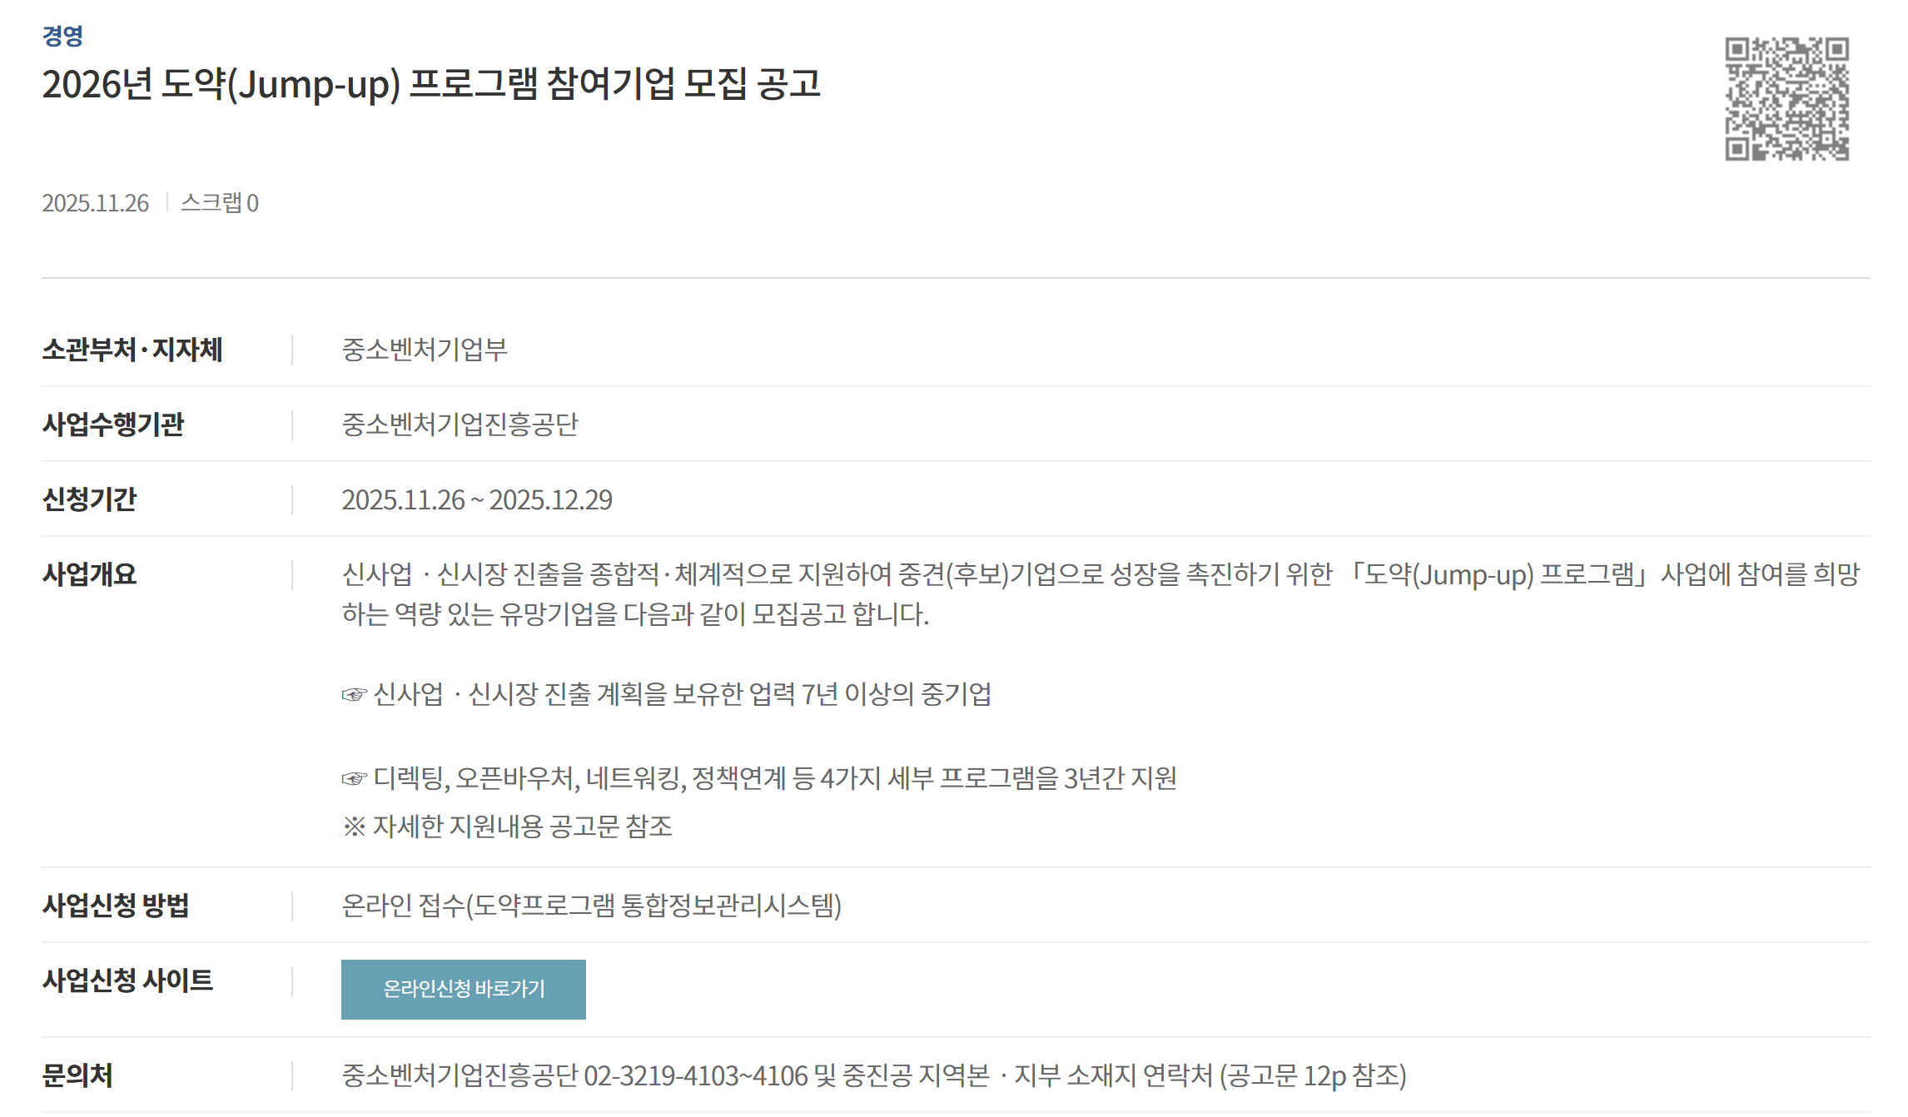
Task: Click the 온라인 접수 method text
Action: pyautogui.click(x=591, y=906)
